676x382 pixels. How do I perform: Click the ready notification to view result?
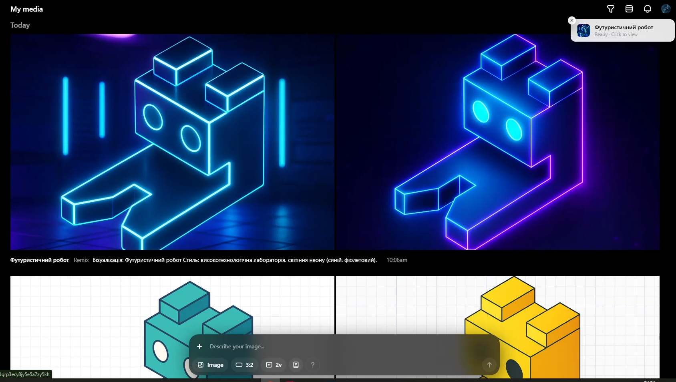[x=623, y=31]
